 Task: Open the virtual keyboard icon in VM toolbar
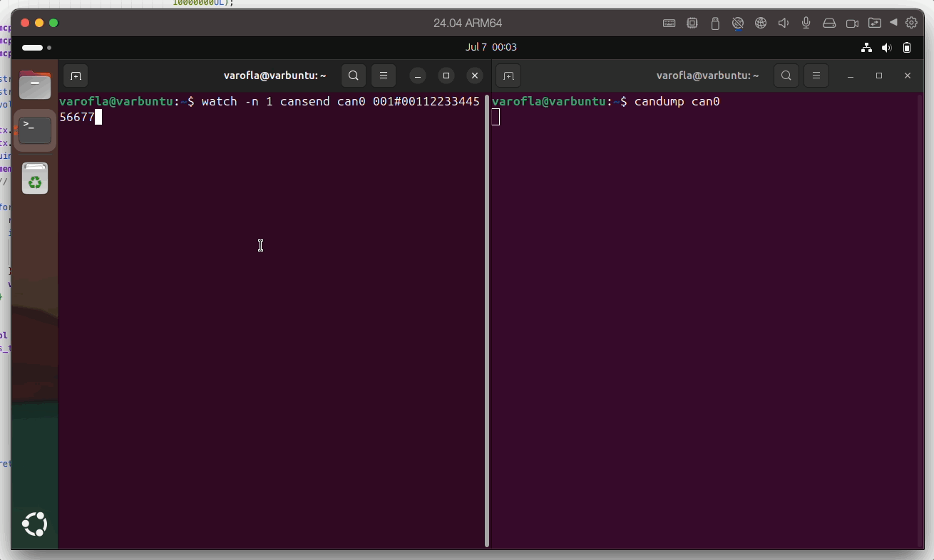point(669,22)
